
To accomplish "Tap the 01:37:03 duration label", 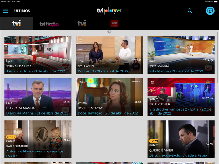I will [x=207, y=98].
